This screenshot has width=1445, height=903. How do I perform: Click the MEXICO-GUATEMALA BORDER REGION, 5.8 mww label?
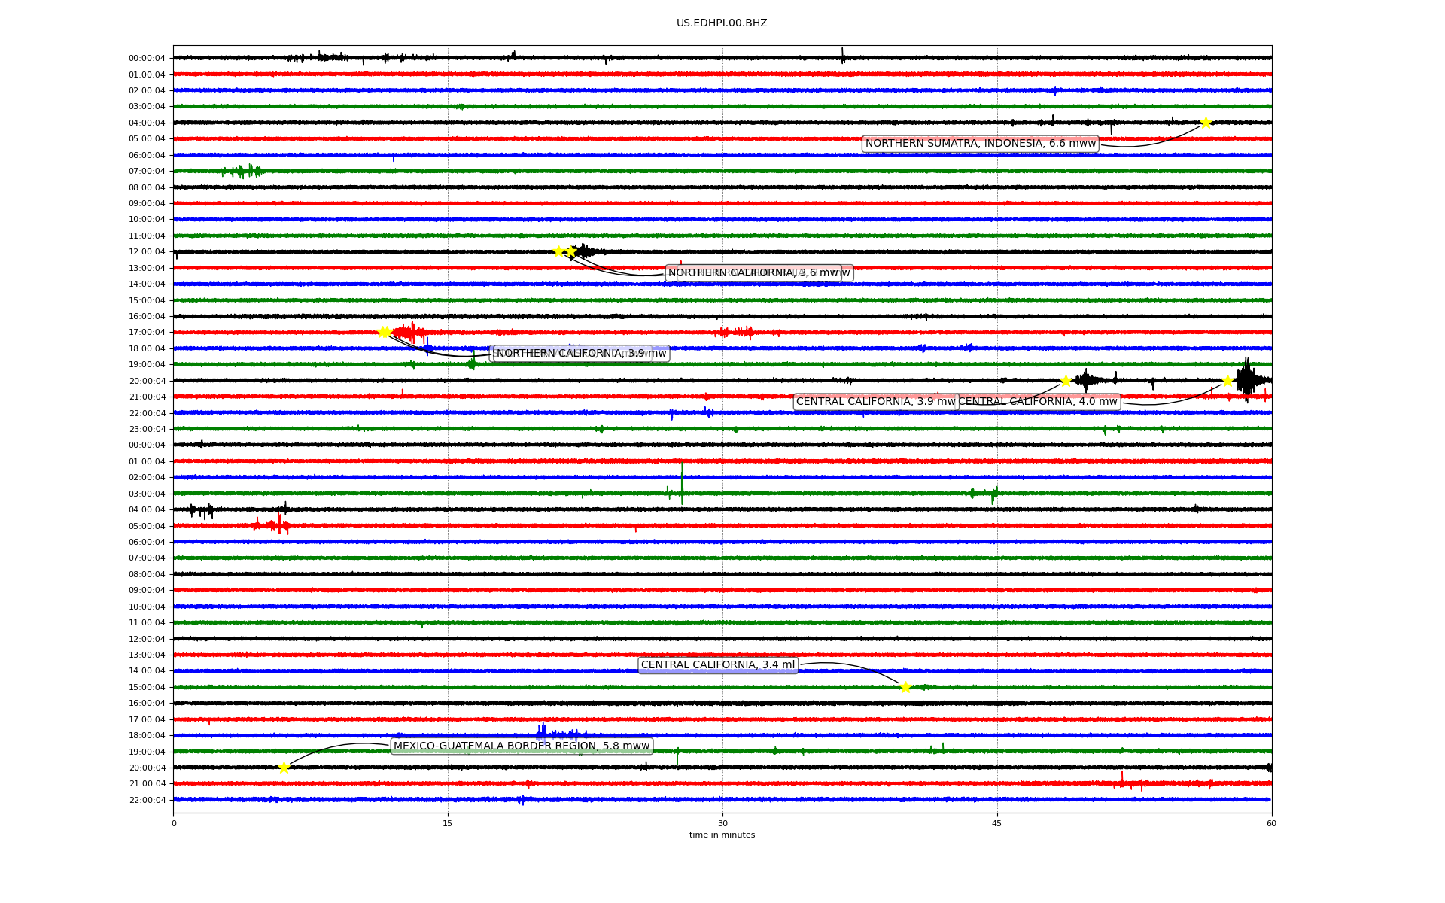pyautogui.click(x=521, y=746)
